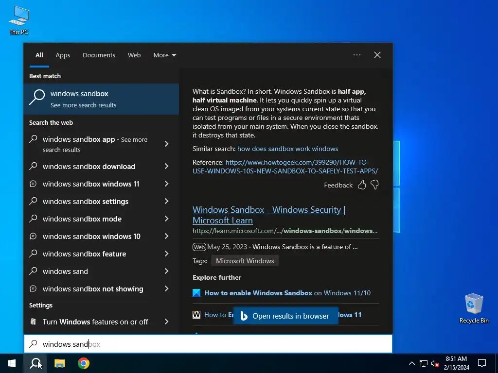Switch to the All tab
This screenshot has width=498, height=373.
39,55
